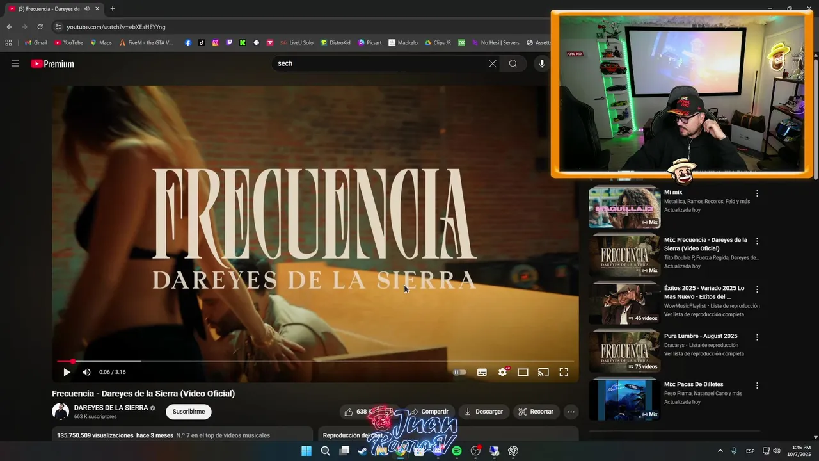Open DAREYES DE LA SIERRA channel name

(111, 408)
